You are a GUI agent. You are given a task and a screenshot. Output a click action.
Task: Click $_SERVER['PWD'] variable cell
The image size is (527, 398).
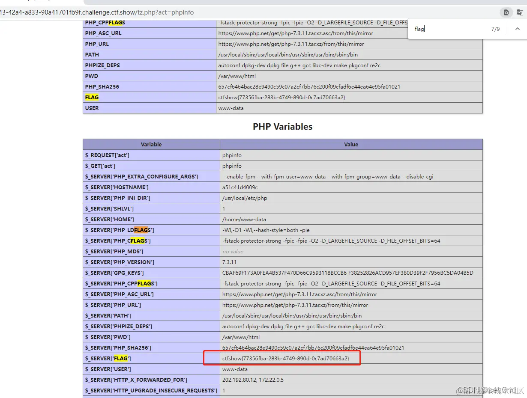151,337
